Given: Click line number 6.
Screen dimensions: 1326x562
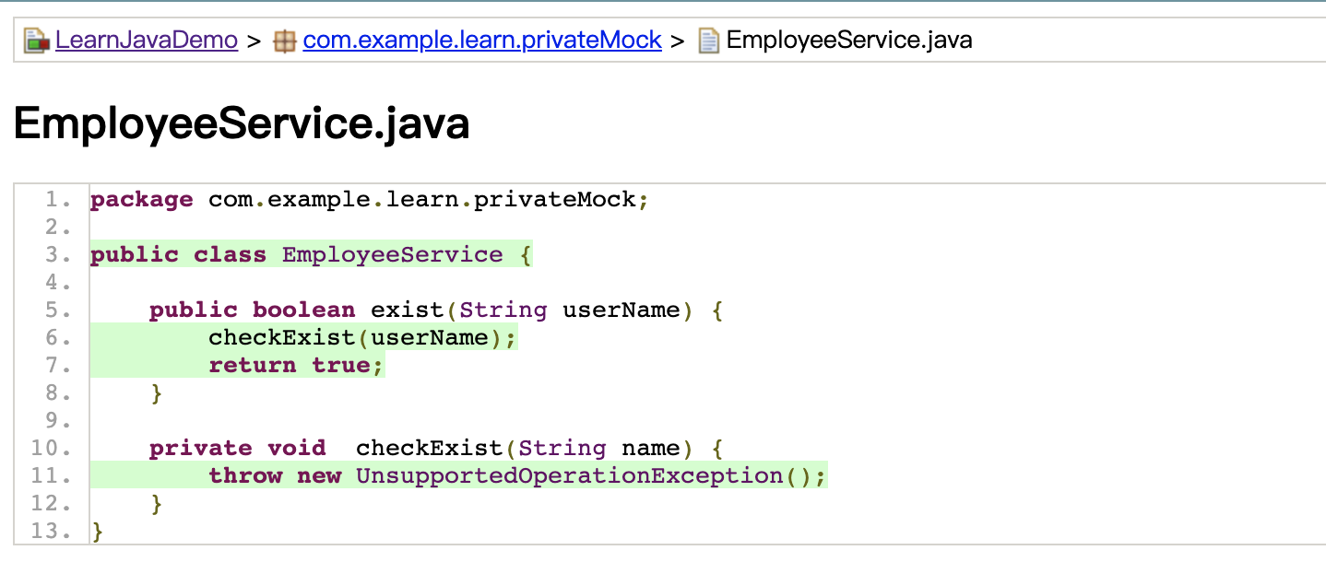Looking at the screenshot, I should (x=57, y=338).
